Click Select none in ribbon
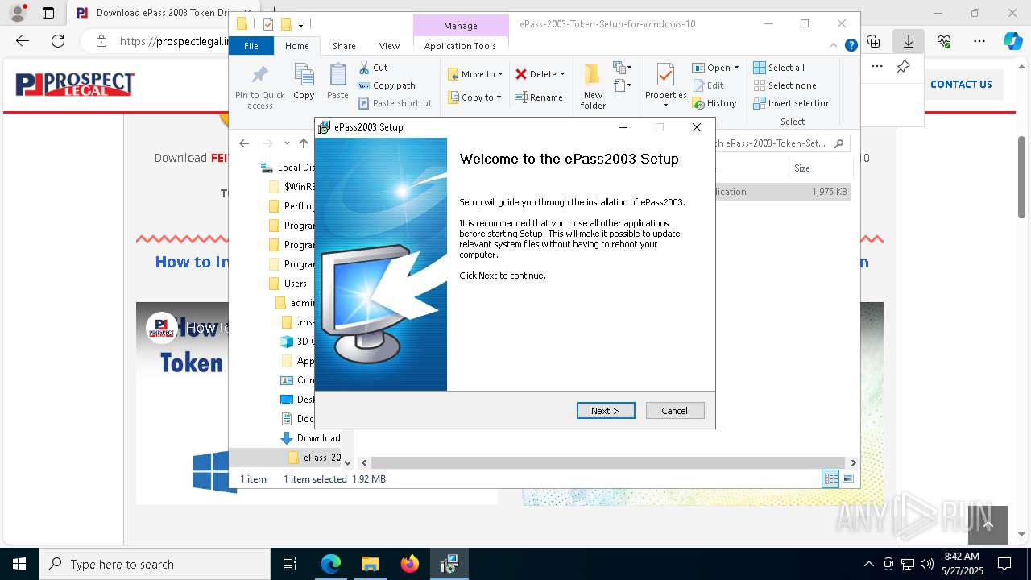 [x=785, y=85]
